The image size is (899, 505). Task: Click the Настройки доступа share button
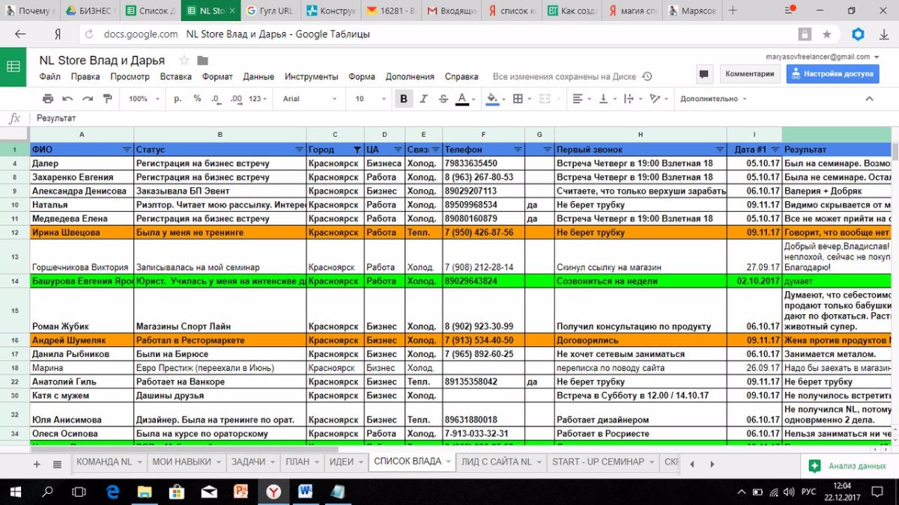832,74
